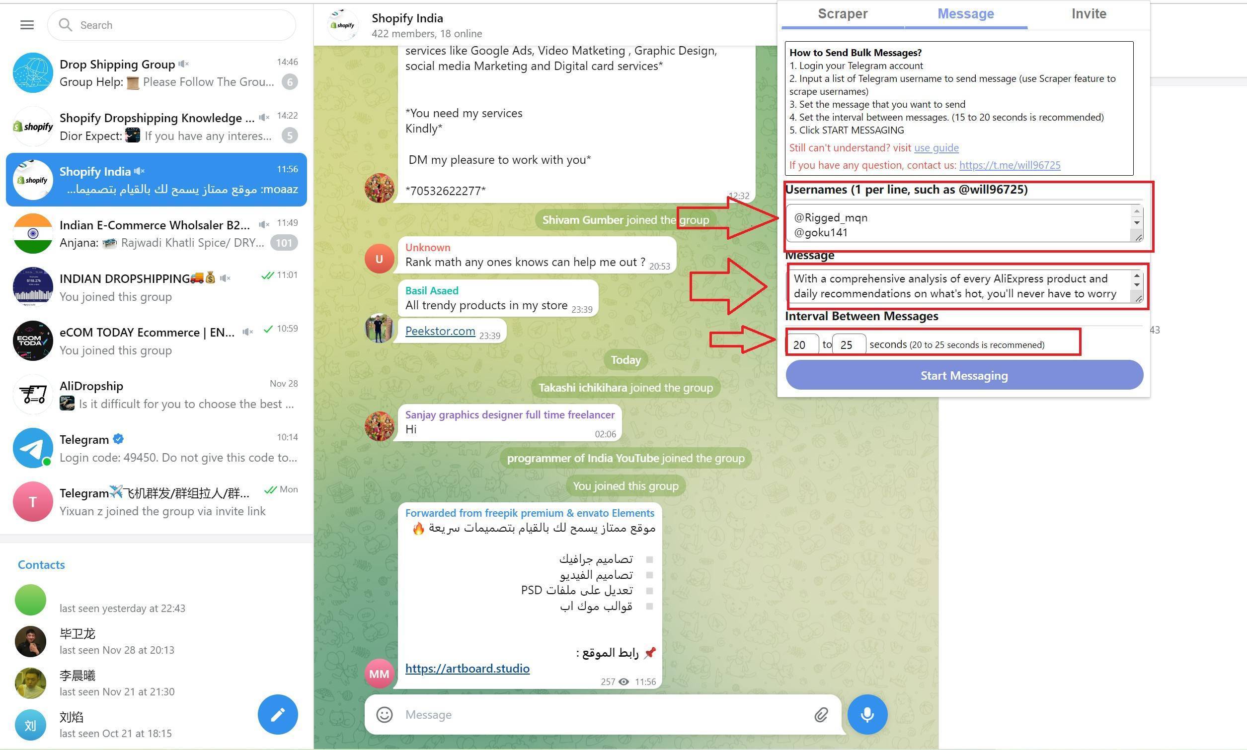This screenshot has height=750, width=1247.
Task: Select the Usernames input field
Action: coord(960,223)
